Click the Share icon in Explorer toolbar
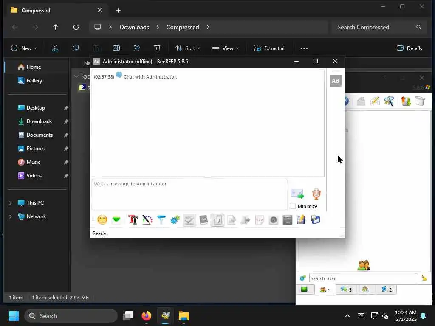The height and width of the screenshot is (326, 435). (x=137, y=48)
